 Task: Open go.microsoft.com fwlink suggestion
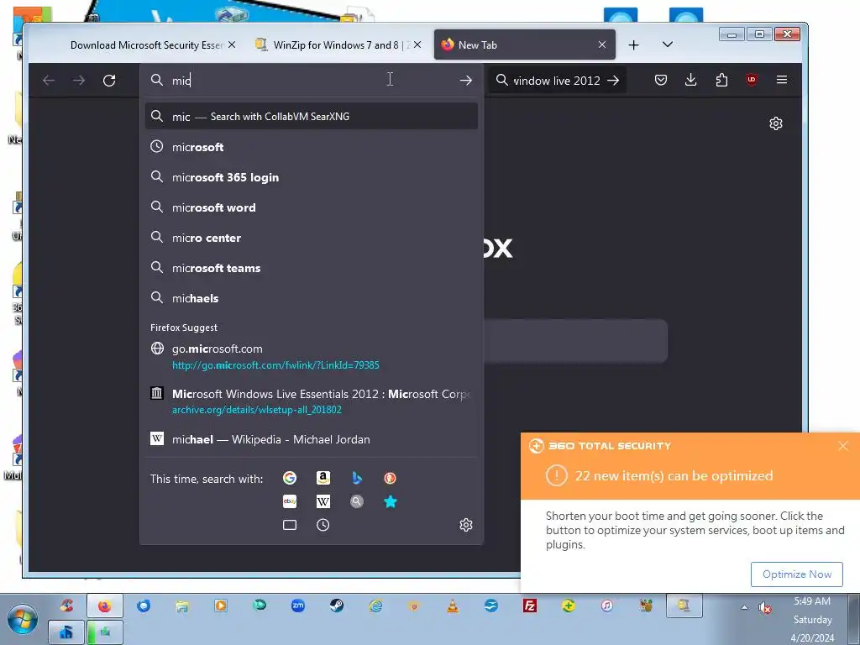[x=311, y=356]
